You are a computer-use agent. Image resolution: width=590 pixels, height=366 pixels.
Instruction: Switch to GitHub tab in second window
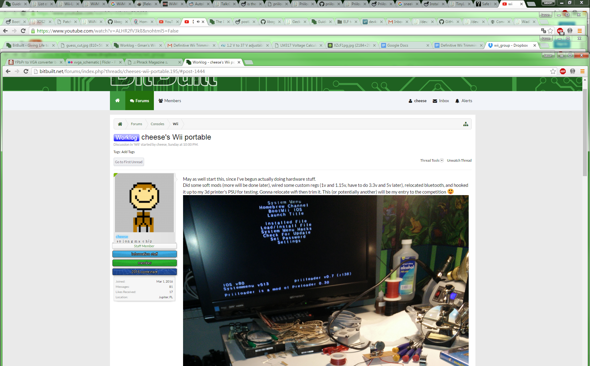tap(449, 22)
